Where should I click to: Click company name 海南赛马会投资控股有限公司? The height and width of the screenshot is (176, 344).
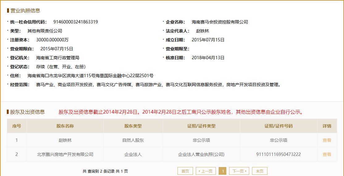[x=220, y=22]
